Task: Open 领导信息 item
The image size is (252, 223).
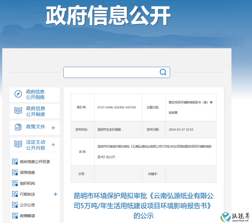Action: pyautogui.click(x=27, y=172)
